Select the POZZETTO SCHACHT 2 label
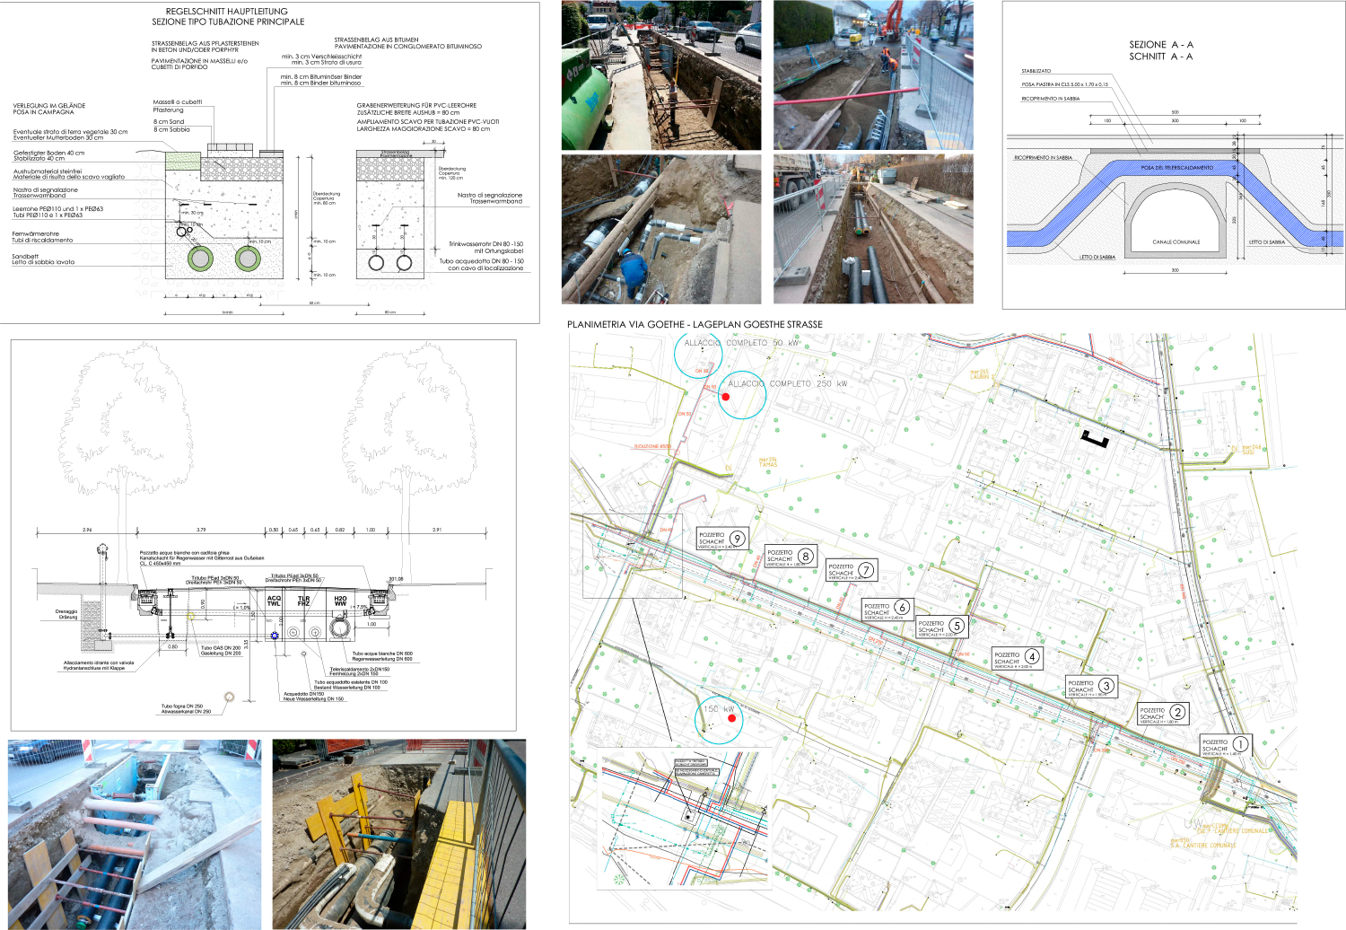This screenshot has width=1346, height=930. click(1163, 714)
